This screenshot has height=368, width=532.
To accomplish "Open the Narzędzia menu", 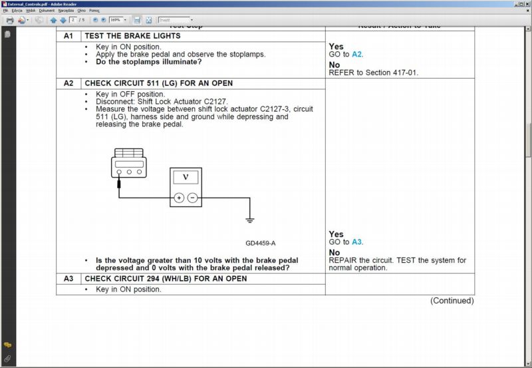I will pyautogui.click(x=66, y=11).
